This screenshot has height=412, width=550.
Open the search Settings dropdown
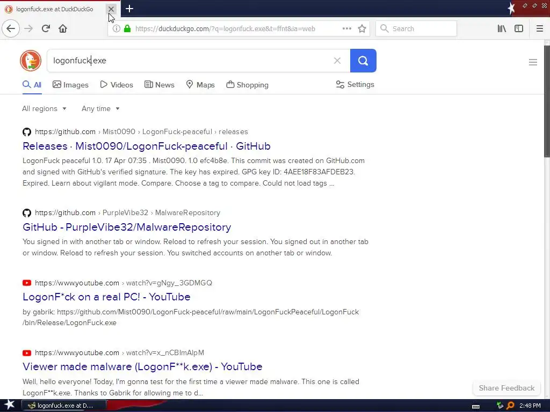click(355, 84)
